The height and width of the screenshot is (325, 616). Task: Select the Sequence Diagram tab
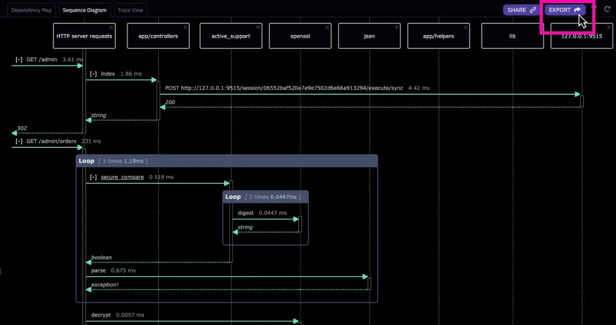(x=85, y=10)
